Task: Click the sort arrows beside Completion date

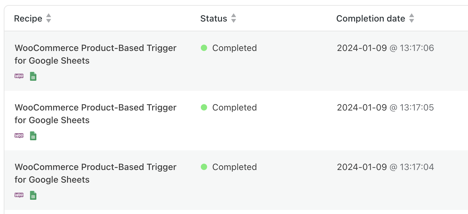Action: pyautogui.click(x=411, y=18)
